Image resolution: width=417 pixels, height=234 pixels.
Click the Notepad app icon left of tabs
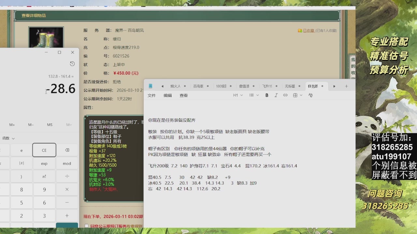pyautogui.click(x=150, y=85)
